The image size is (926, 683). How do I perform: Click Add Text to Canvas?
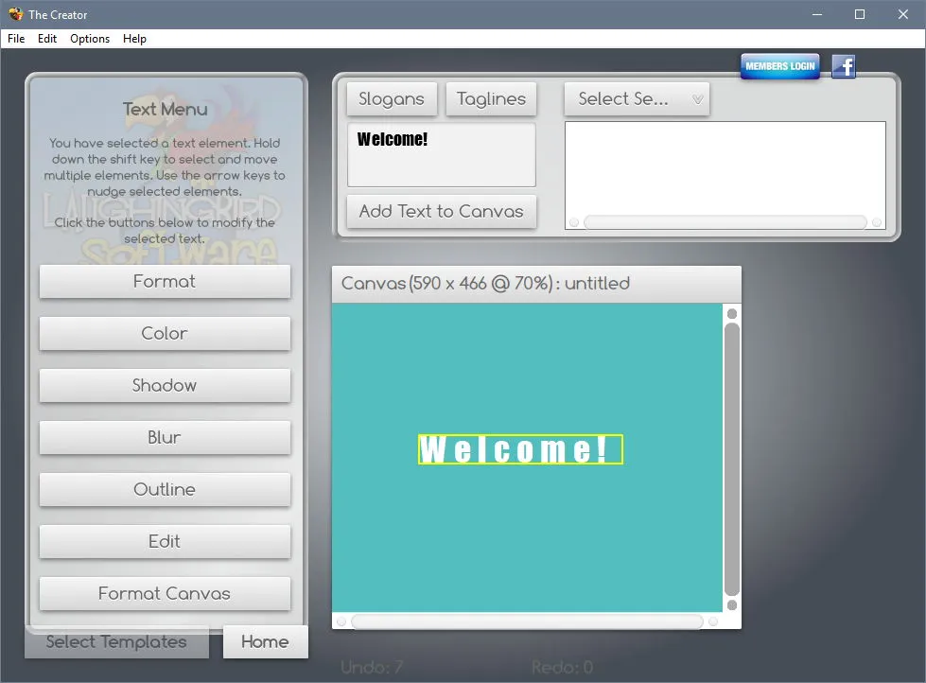click(442, 212)
